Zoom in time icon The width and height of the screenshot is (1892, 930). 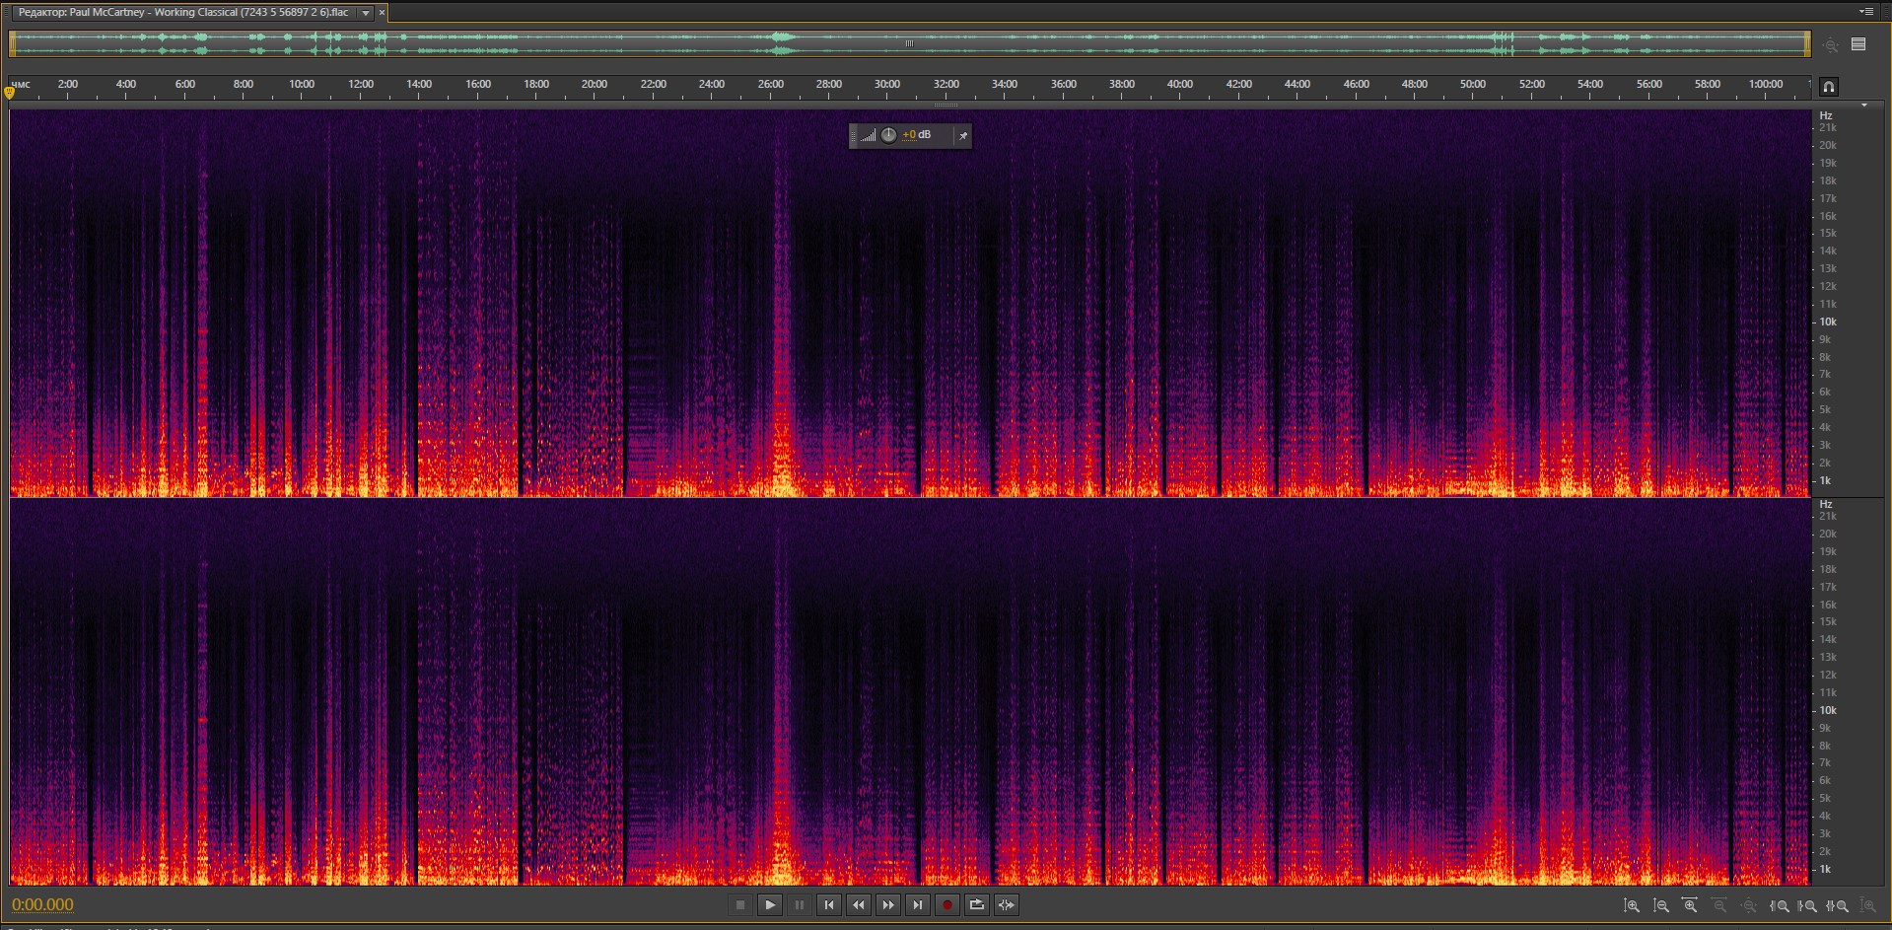[1690, 905]
